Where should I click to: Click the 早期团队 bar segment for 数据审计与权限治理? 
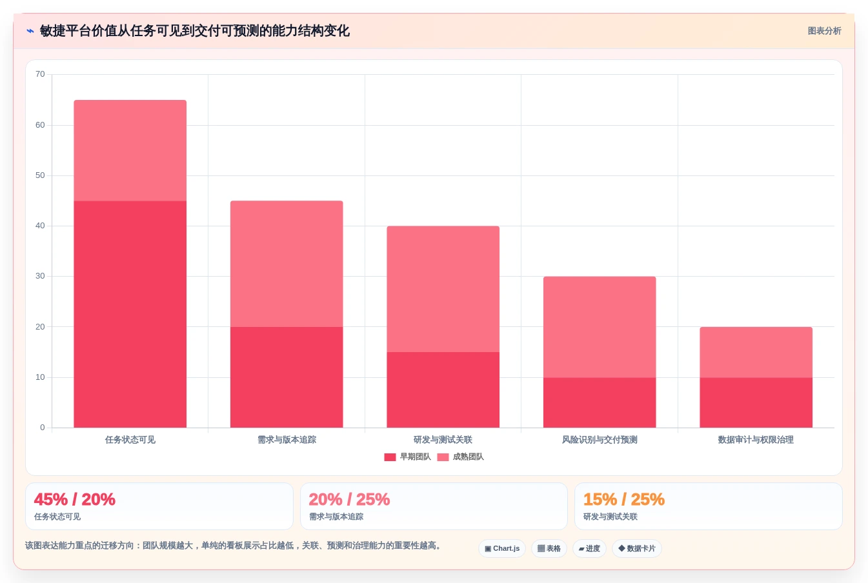[756, 402]
